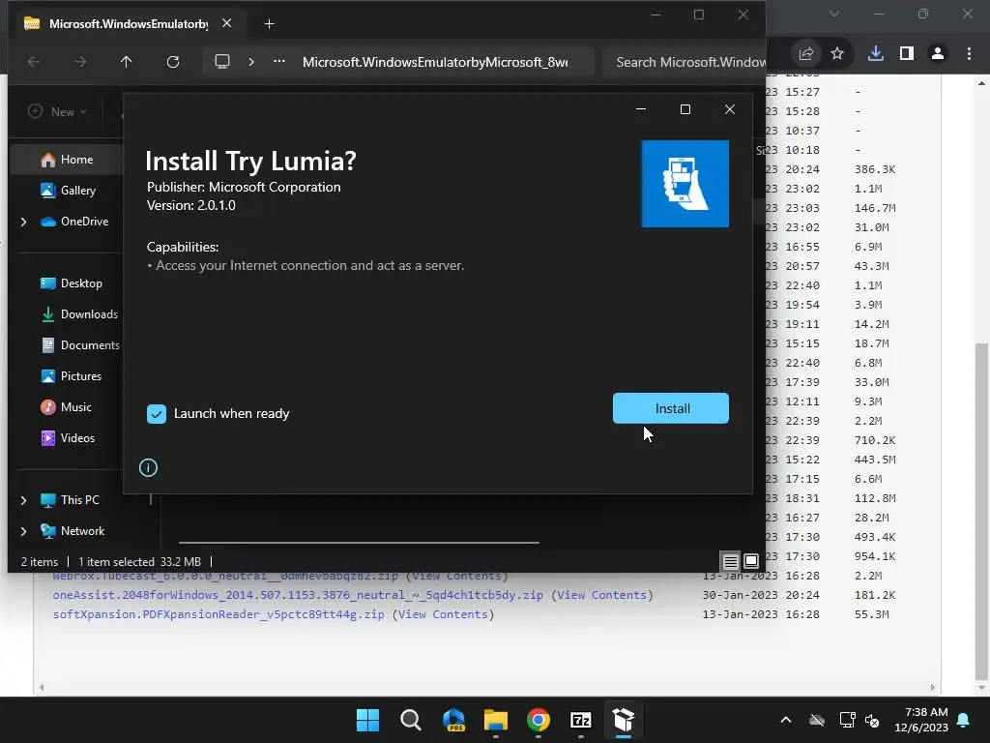Image resolution: width=990 pixels, height=743 pixels.
Task: Close the Microsoft.WindowsEmulator tab
Action: pyautogui.click(x=226, y=23)
